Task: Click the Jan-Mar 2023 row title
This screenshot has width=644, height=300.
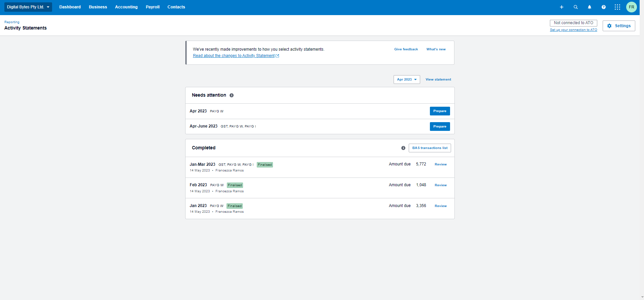Action: coord(202,164)
